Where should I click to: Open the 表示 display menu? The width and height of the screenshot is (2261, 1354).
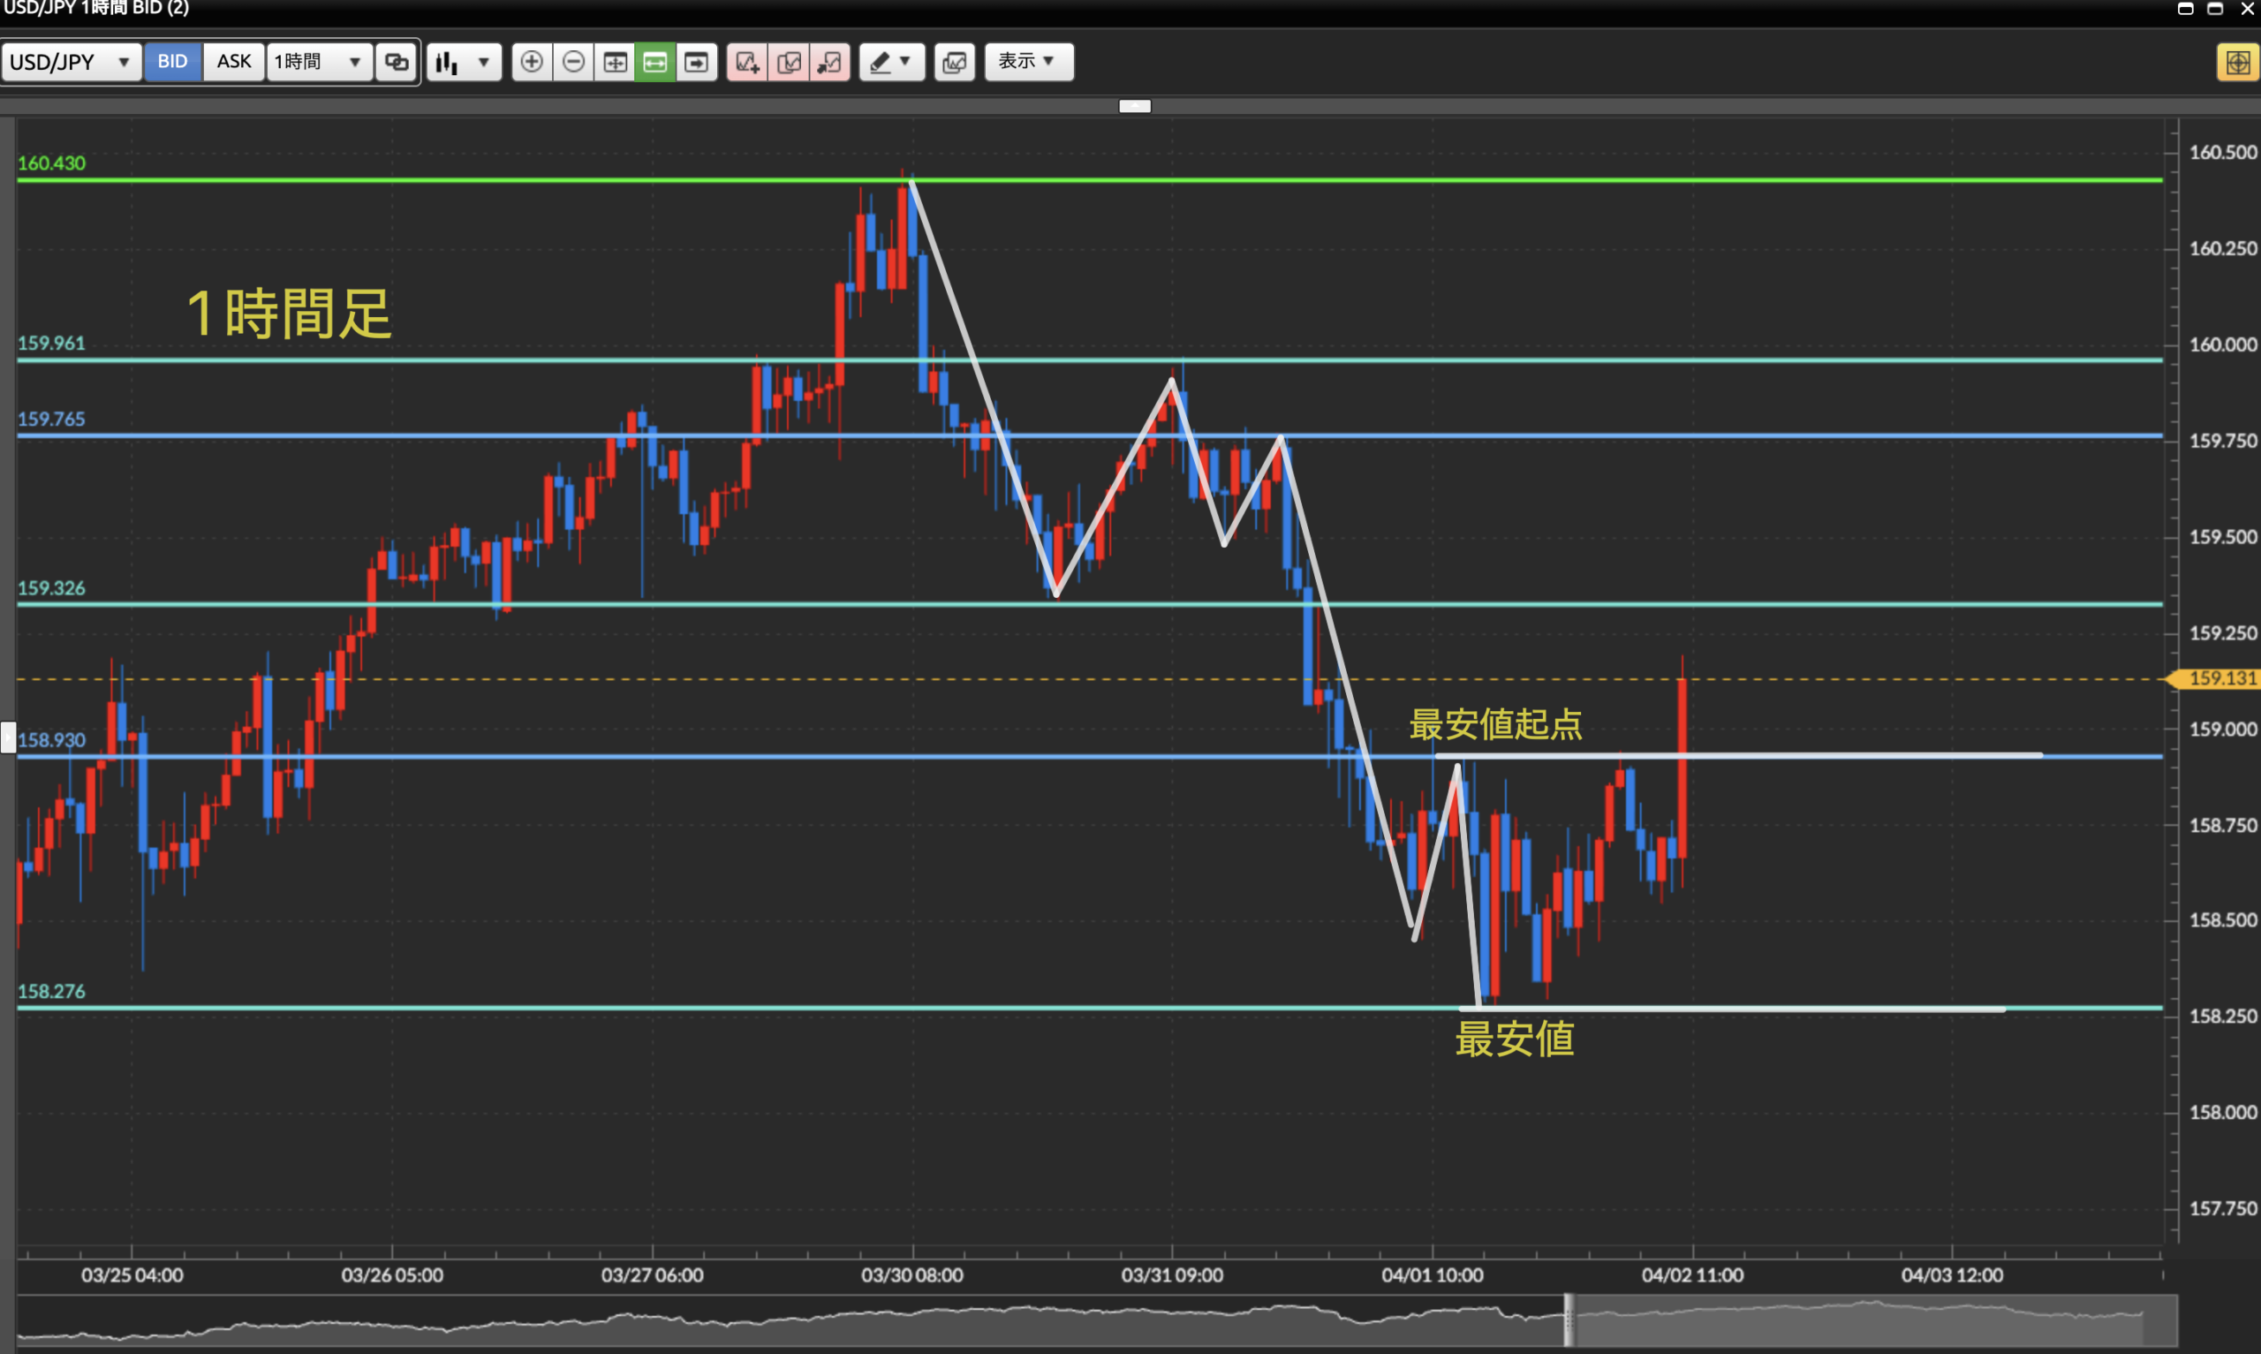tap(1028, 62)
